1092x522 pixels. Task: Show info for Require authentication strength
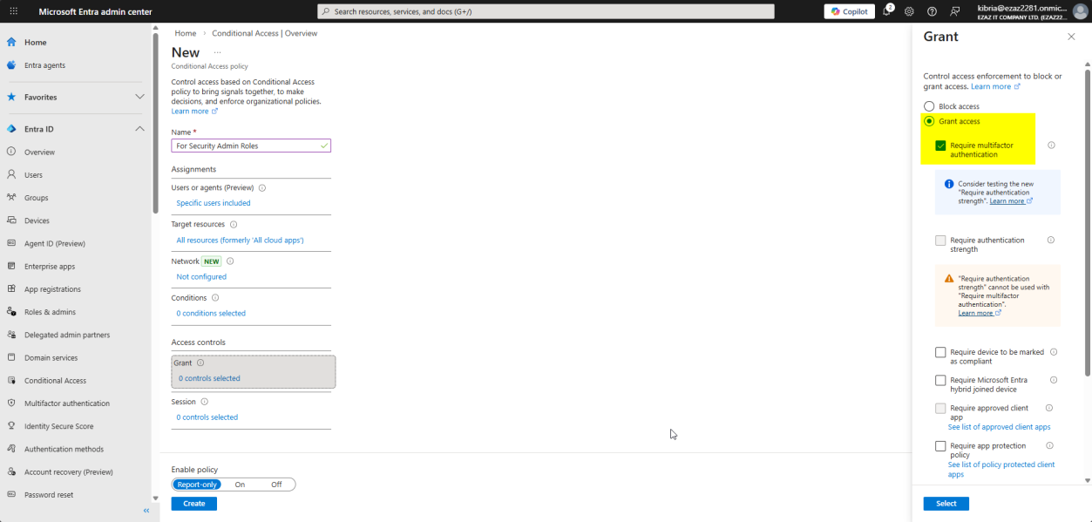(1050, 240)
